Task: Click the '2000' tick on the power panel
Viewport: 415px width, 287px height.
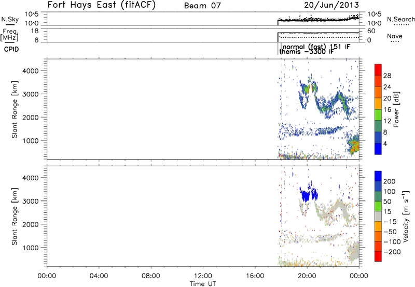Action: pos(31,117)
